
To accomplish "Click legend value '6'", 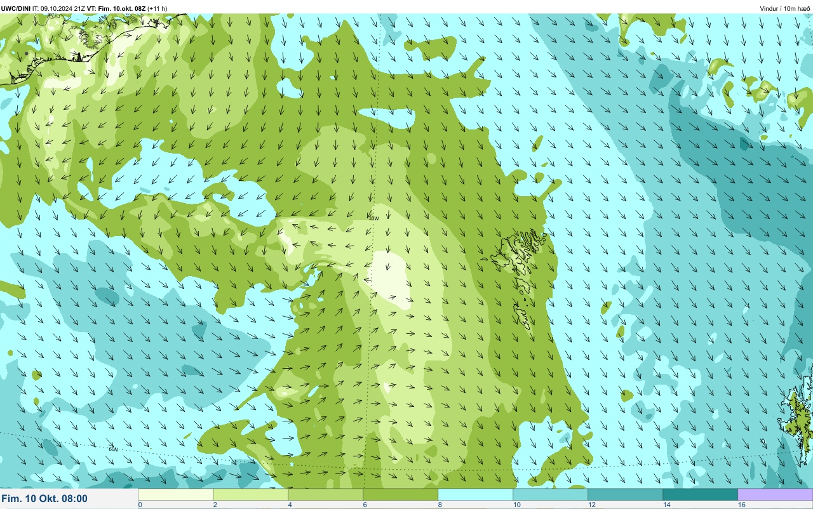I will (x=365, y=505).
